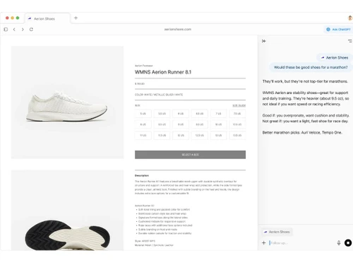This screenshot has width=353, height=265.
Task: Open the Size Guide link
Action: (239, 105)
